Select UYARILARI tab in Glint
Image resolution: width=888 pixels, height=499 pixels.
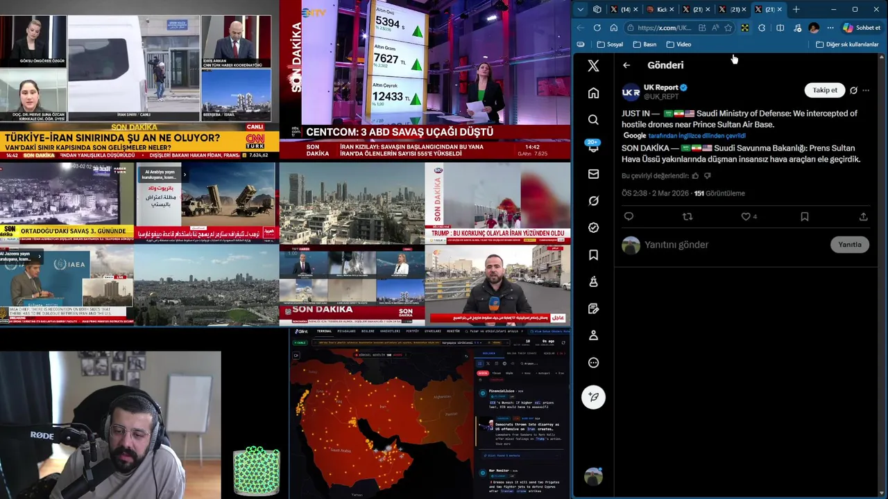coord(433,331)
